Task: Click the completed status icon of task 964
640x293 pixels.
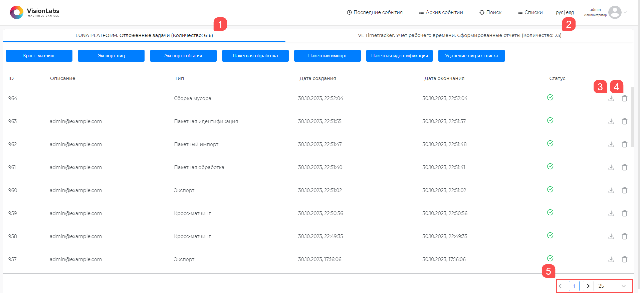Action: pos(550,97)
